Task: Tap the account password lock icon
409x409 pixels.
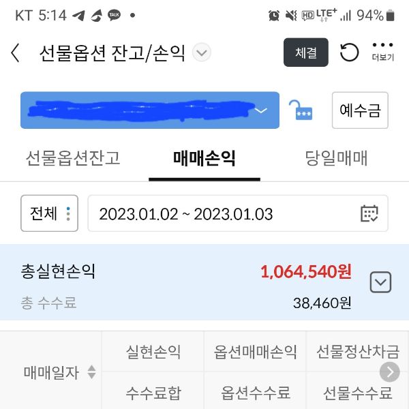Action: [x=301, y=110]
